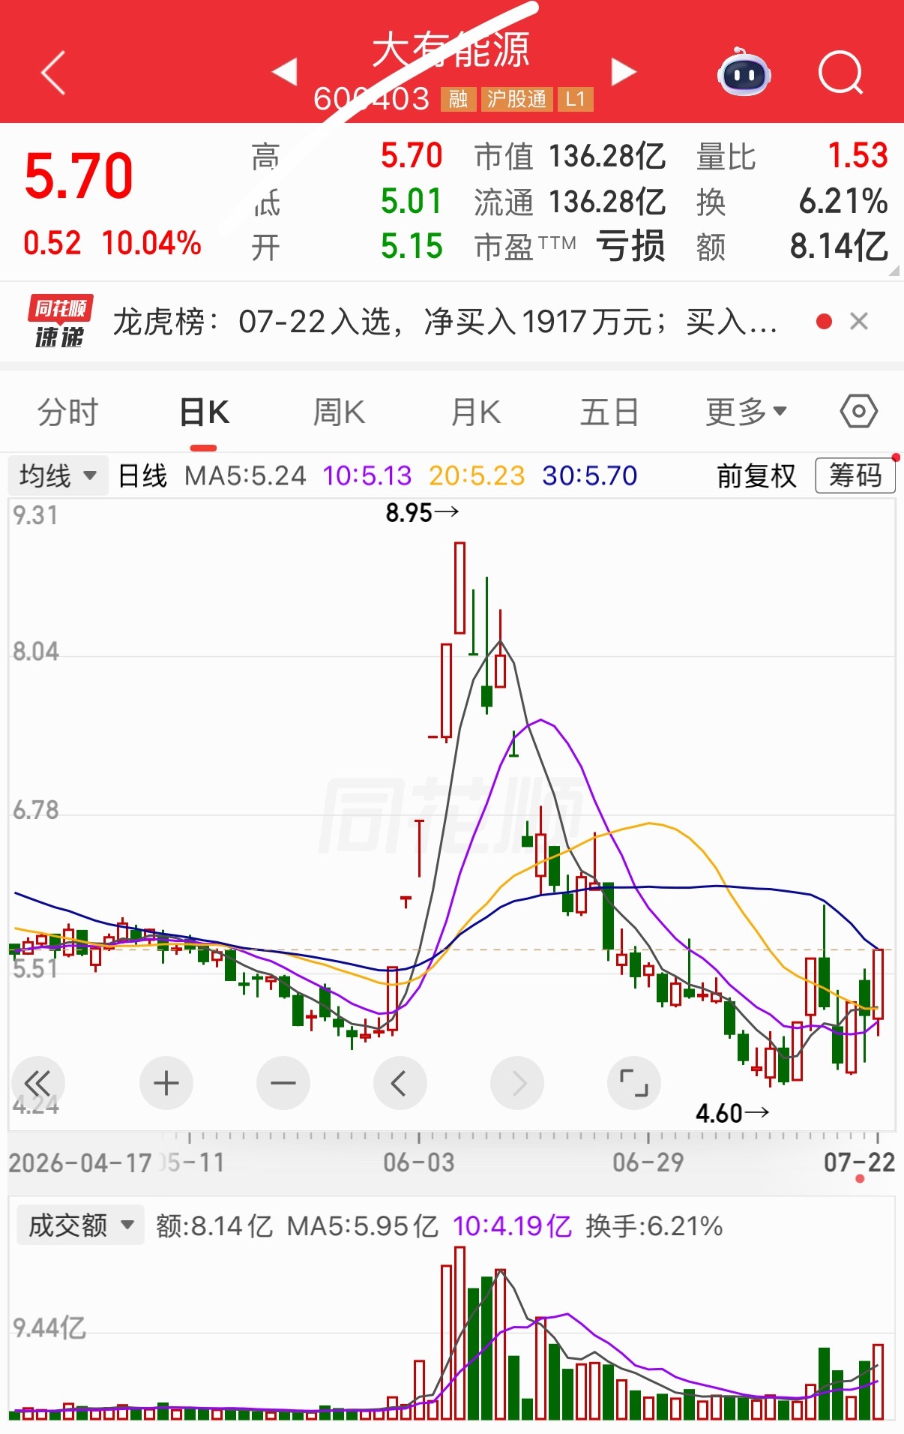The height and width of the screenshot is (1434, 904).
Task: Tap the 市盈TTM 亏损 value
Action: [630, 246]
